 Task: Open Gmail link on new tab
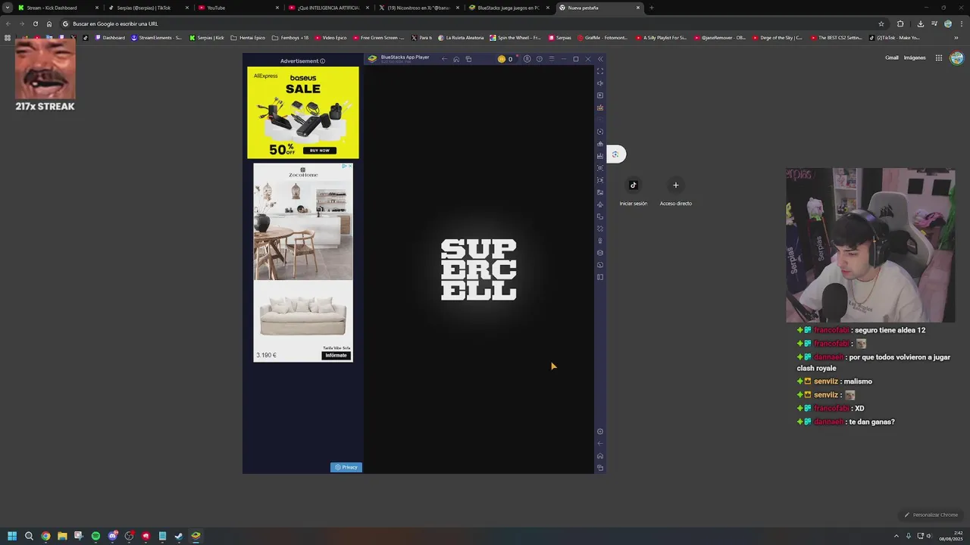pos(892,58)
